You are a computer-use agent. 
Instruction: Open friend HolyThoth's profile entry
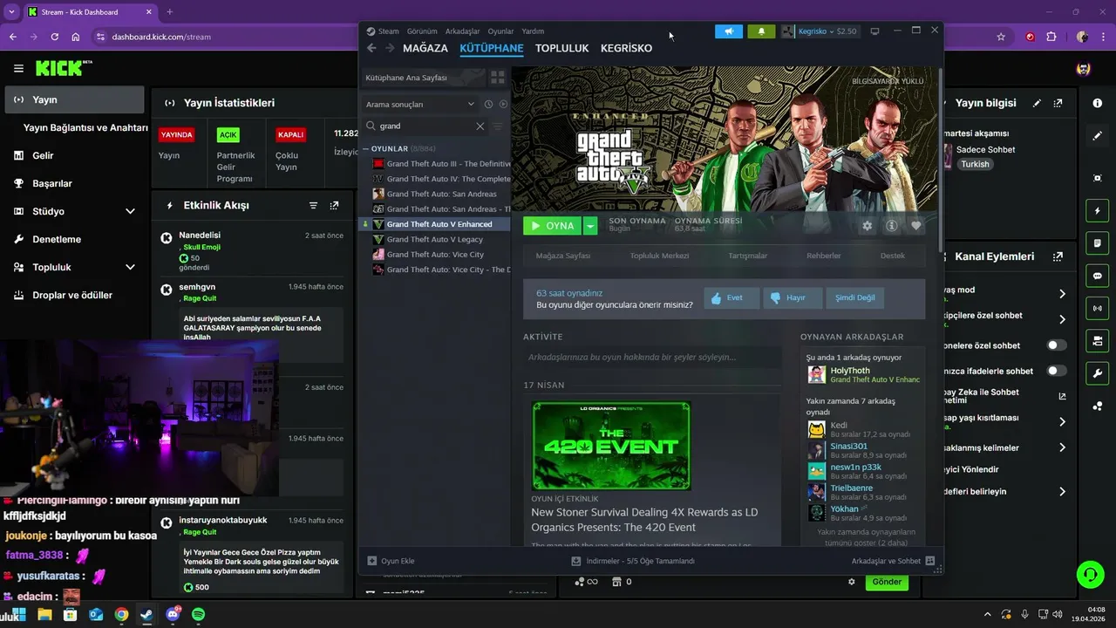click(x=863, y=375)
